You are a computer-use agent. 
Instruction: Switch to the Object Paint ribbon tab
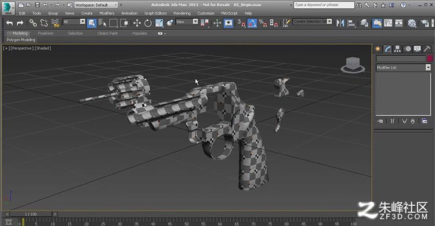107,34
